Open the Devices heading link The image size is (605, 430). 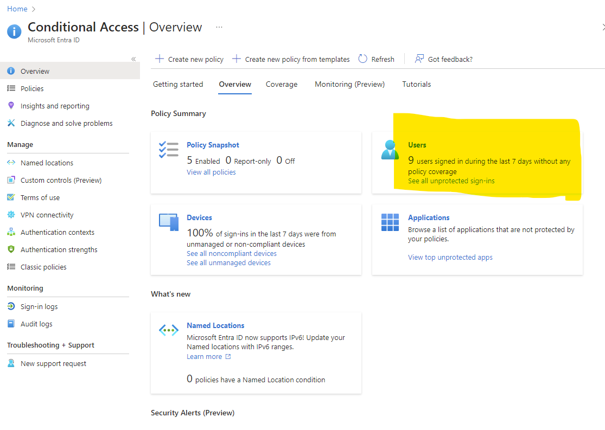[199, 217]
